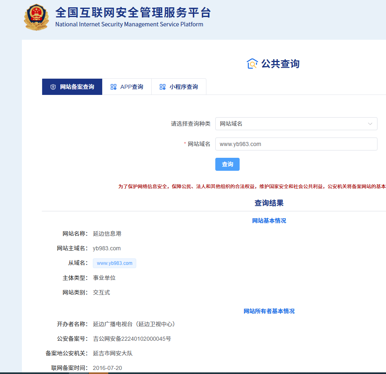Image resolution: width=386 pixels, height=374 pixels.
Task: Click the police emblem logo
Action: 36,17
